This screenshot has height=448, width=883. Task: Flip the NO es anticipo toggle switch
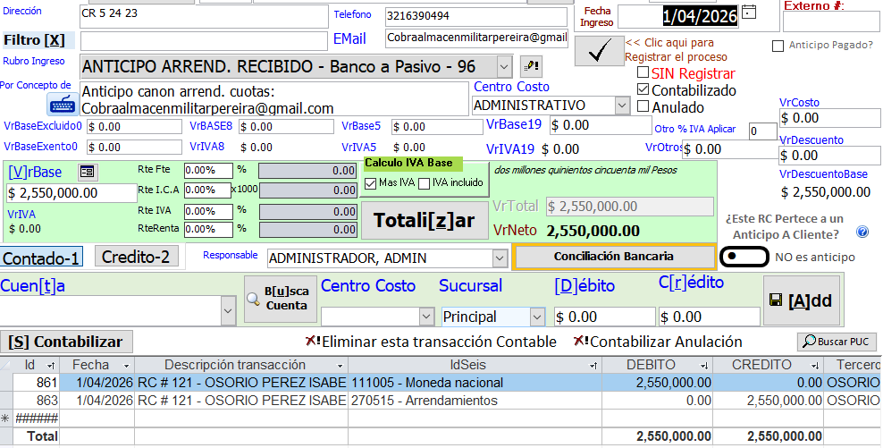coord(742,257)
